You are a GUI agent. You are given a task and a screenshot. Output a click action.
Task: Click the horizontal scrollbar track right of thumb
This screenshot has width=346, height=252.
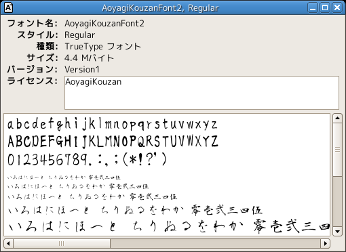[x=215, y=243]
